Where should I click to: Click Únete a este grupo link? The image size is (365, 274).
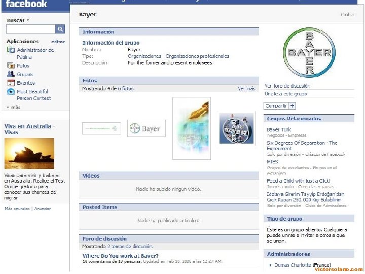(x=285, y=94)
